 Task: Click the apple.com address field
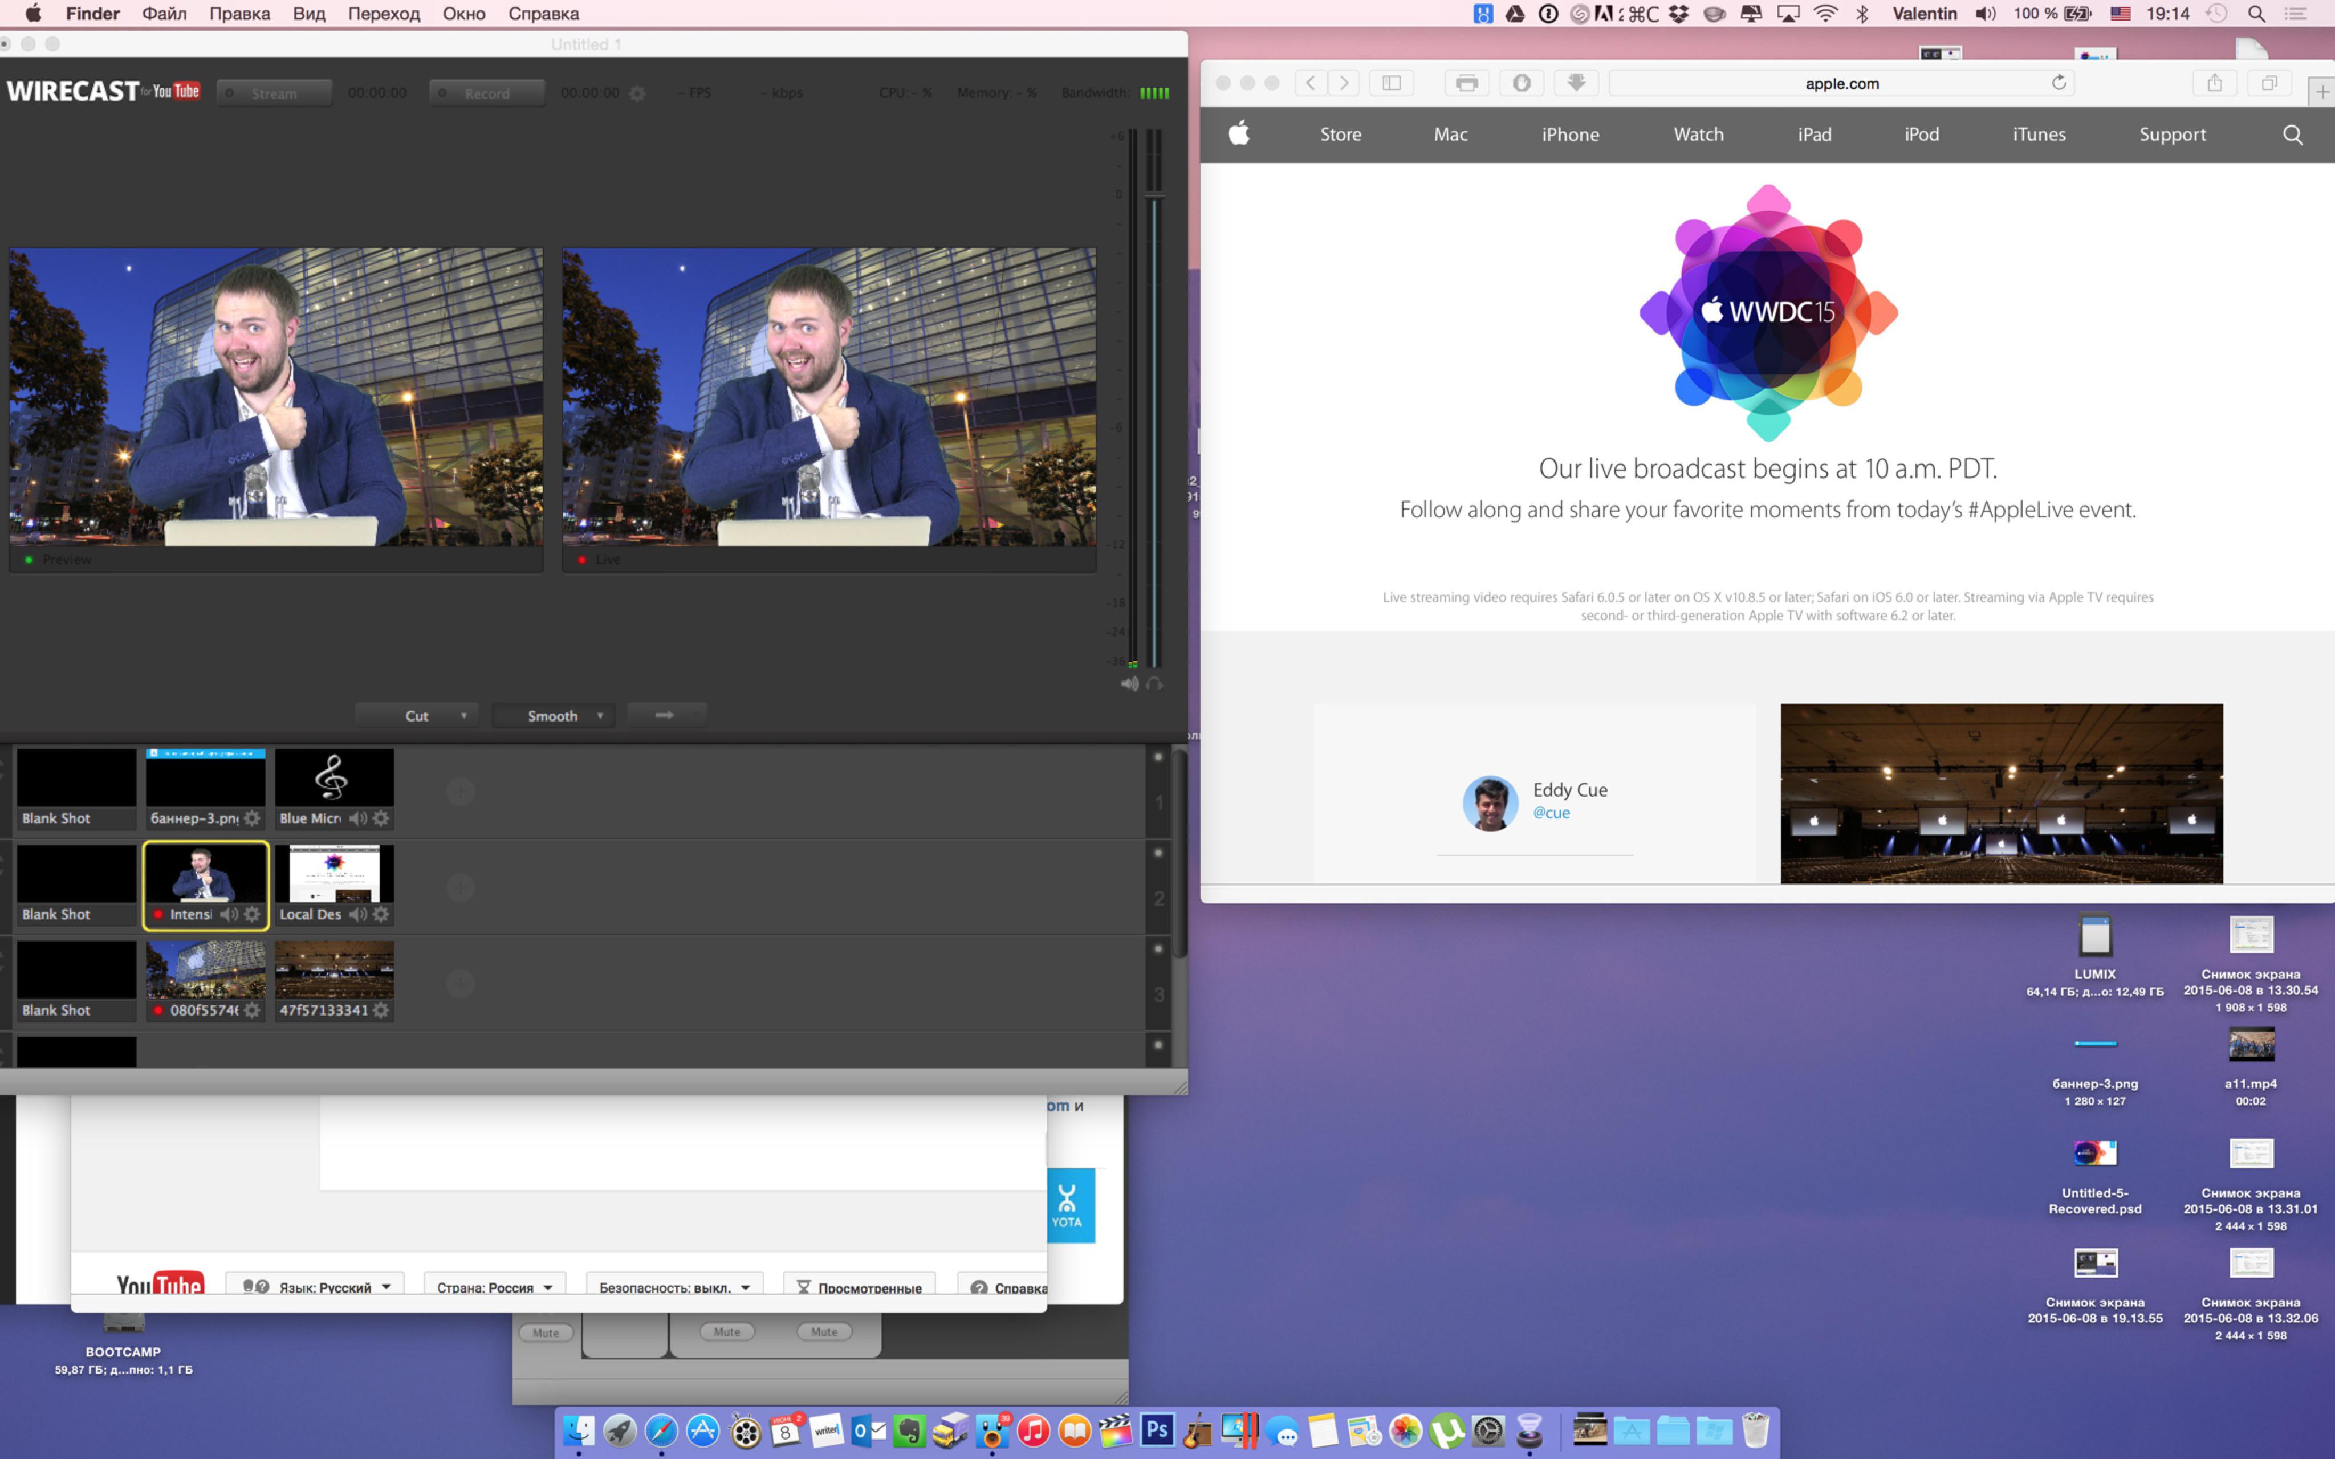[x=1841, y=83]
